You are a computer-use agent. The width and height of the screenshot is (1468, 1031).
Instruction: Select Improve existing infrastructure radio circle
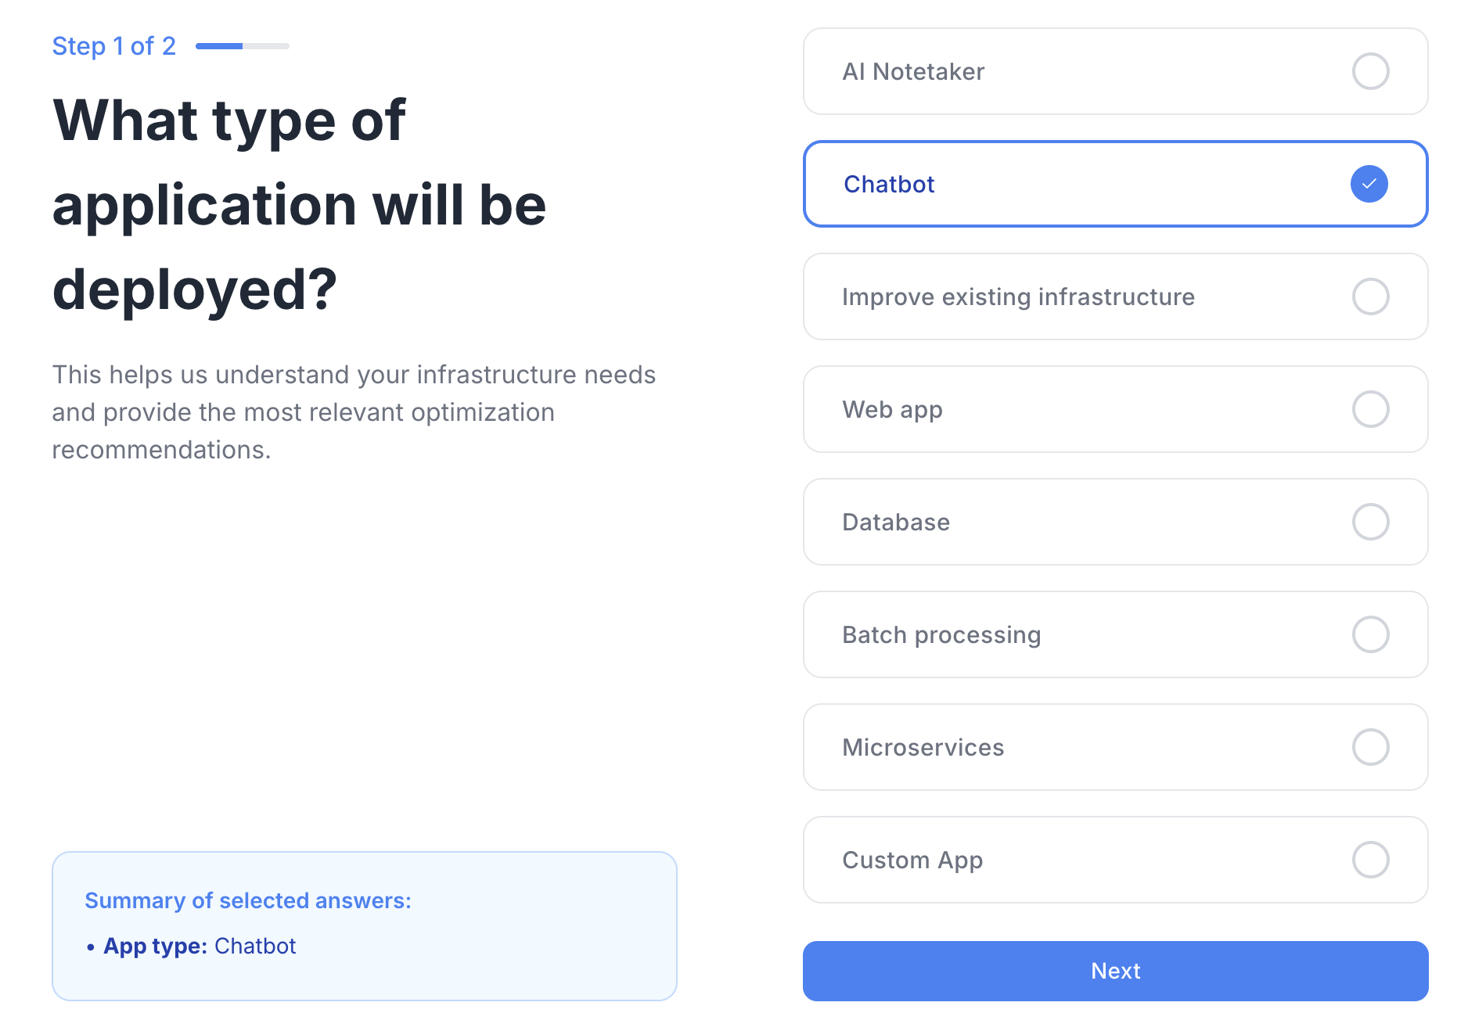point(1370,296)
